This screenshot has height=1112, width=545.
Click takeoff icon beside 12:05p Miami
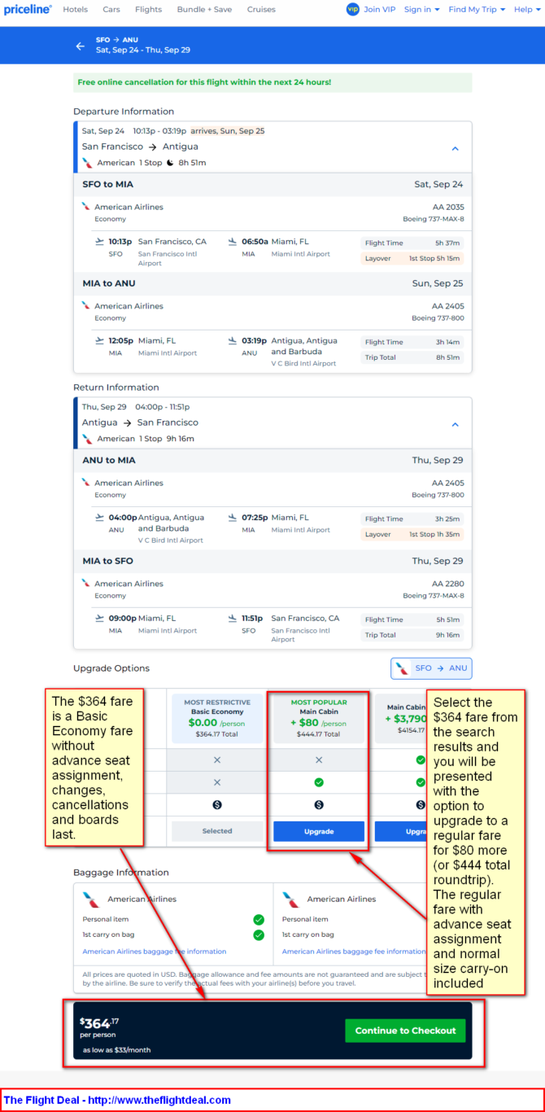coord(100,341)
